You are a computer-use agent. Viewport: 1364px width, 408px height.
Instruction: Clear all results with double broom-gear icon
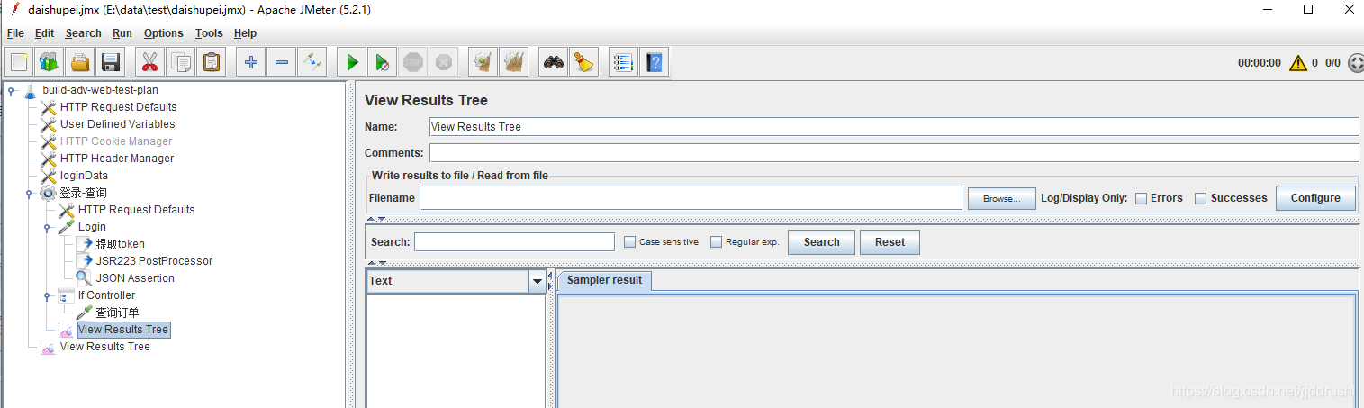514,62
